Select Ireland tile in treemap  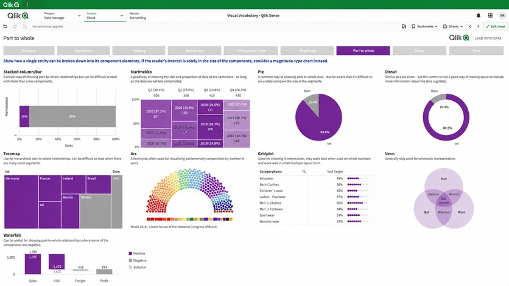pyautogui.click(x=73, y=184)
